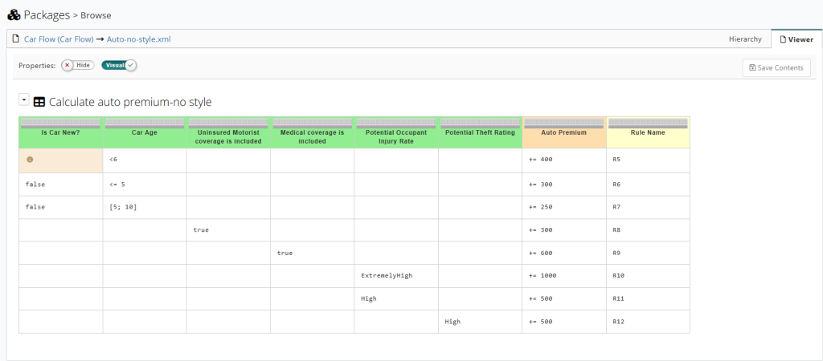Screen dimensions: 823x361
Task: Click the R12 rule name cell
Action: pos(649,322)
